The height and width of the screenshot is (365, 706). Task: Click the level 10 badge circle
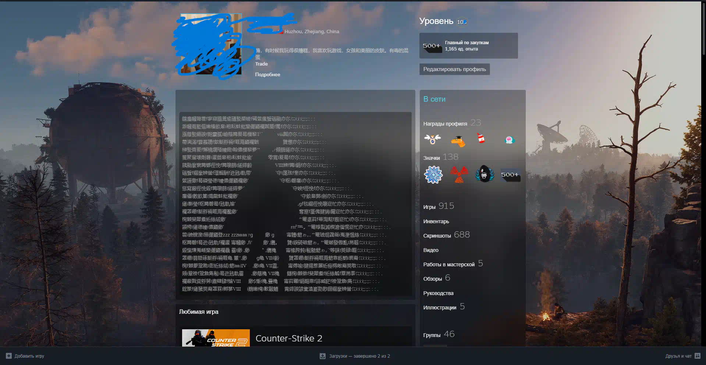click(x=461, y=22)
